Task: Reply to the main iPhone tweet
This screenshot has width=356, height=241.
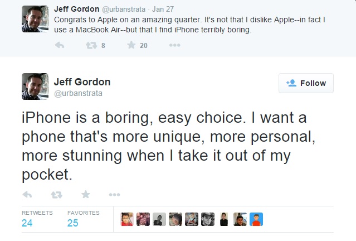Action: click(27, 194)
